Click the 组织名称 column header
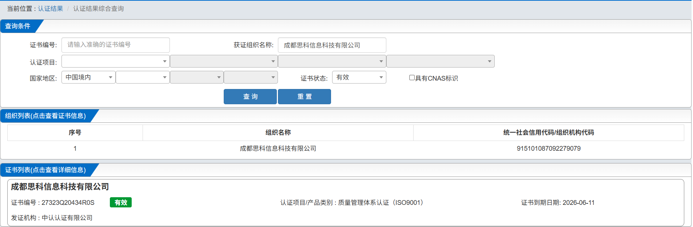The height and width of the screenshot is (227, 693). pos(278,133)
